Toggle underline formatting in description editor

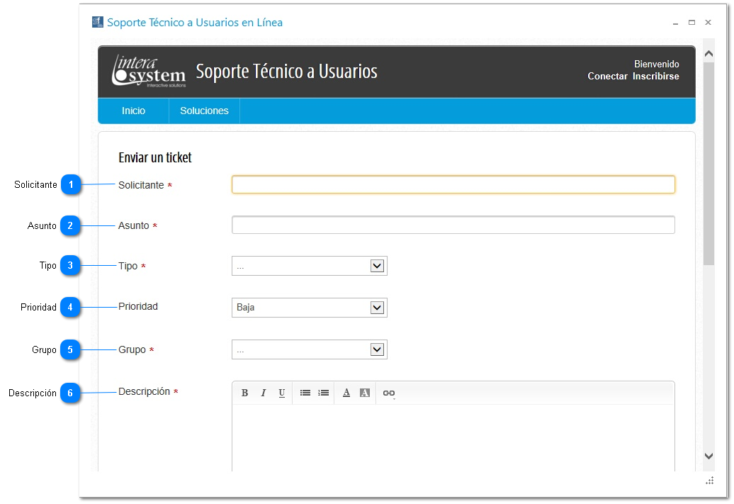281,393
